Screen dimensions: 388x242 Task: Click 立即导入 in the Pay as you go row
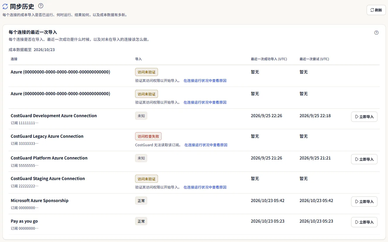(x=364, y=222)
